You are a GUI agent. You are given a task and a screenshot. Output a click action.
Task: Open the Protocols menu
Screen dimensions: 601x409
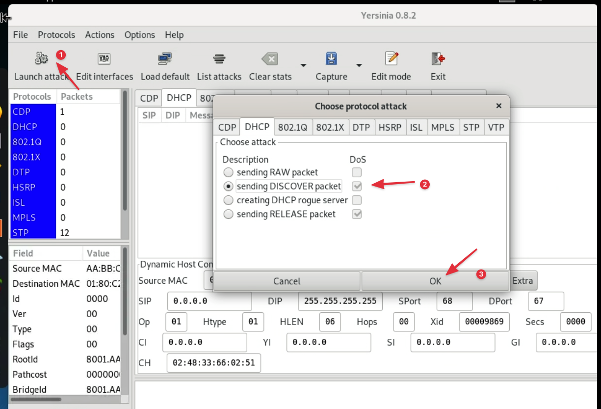tap(56, 35)
